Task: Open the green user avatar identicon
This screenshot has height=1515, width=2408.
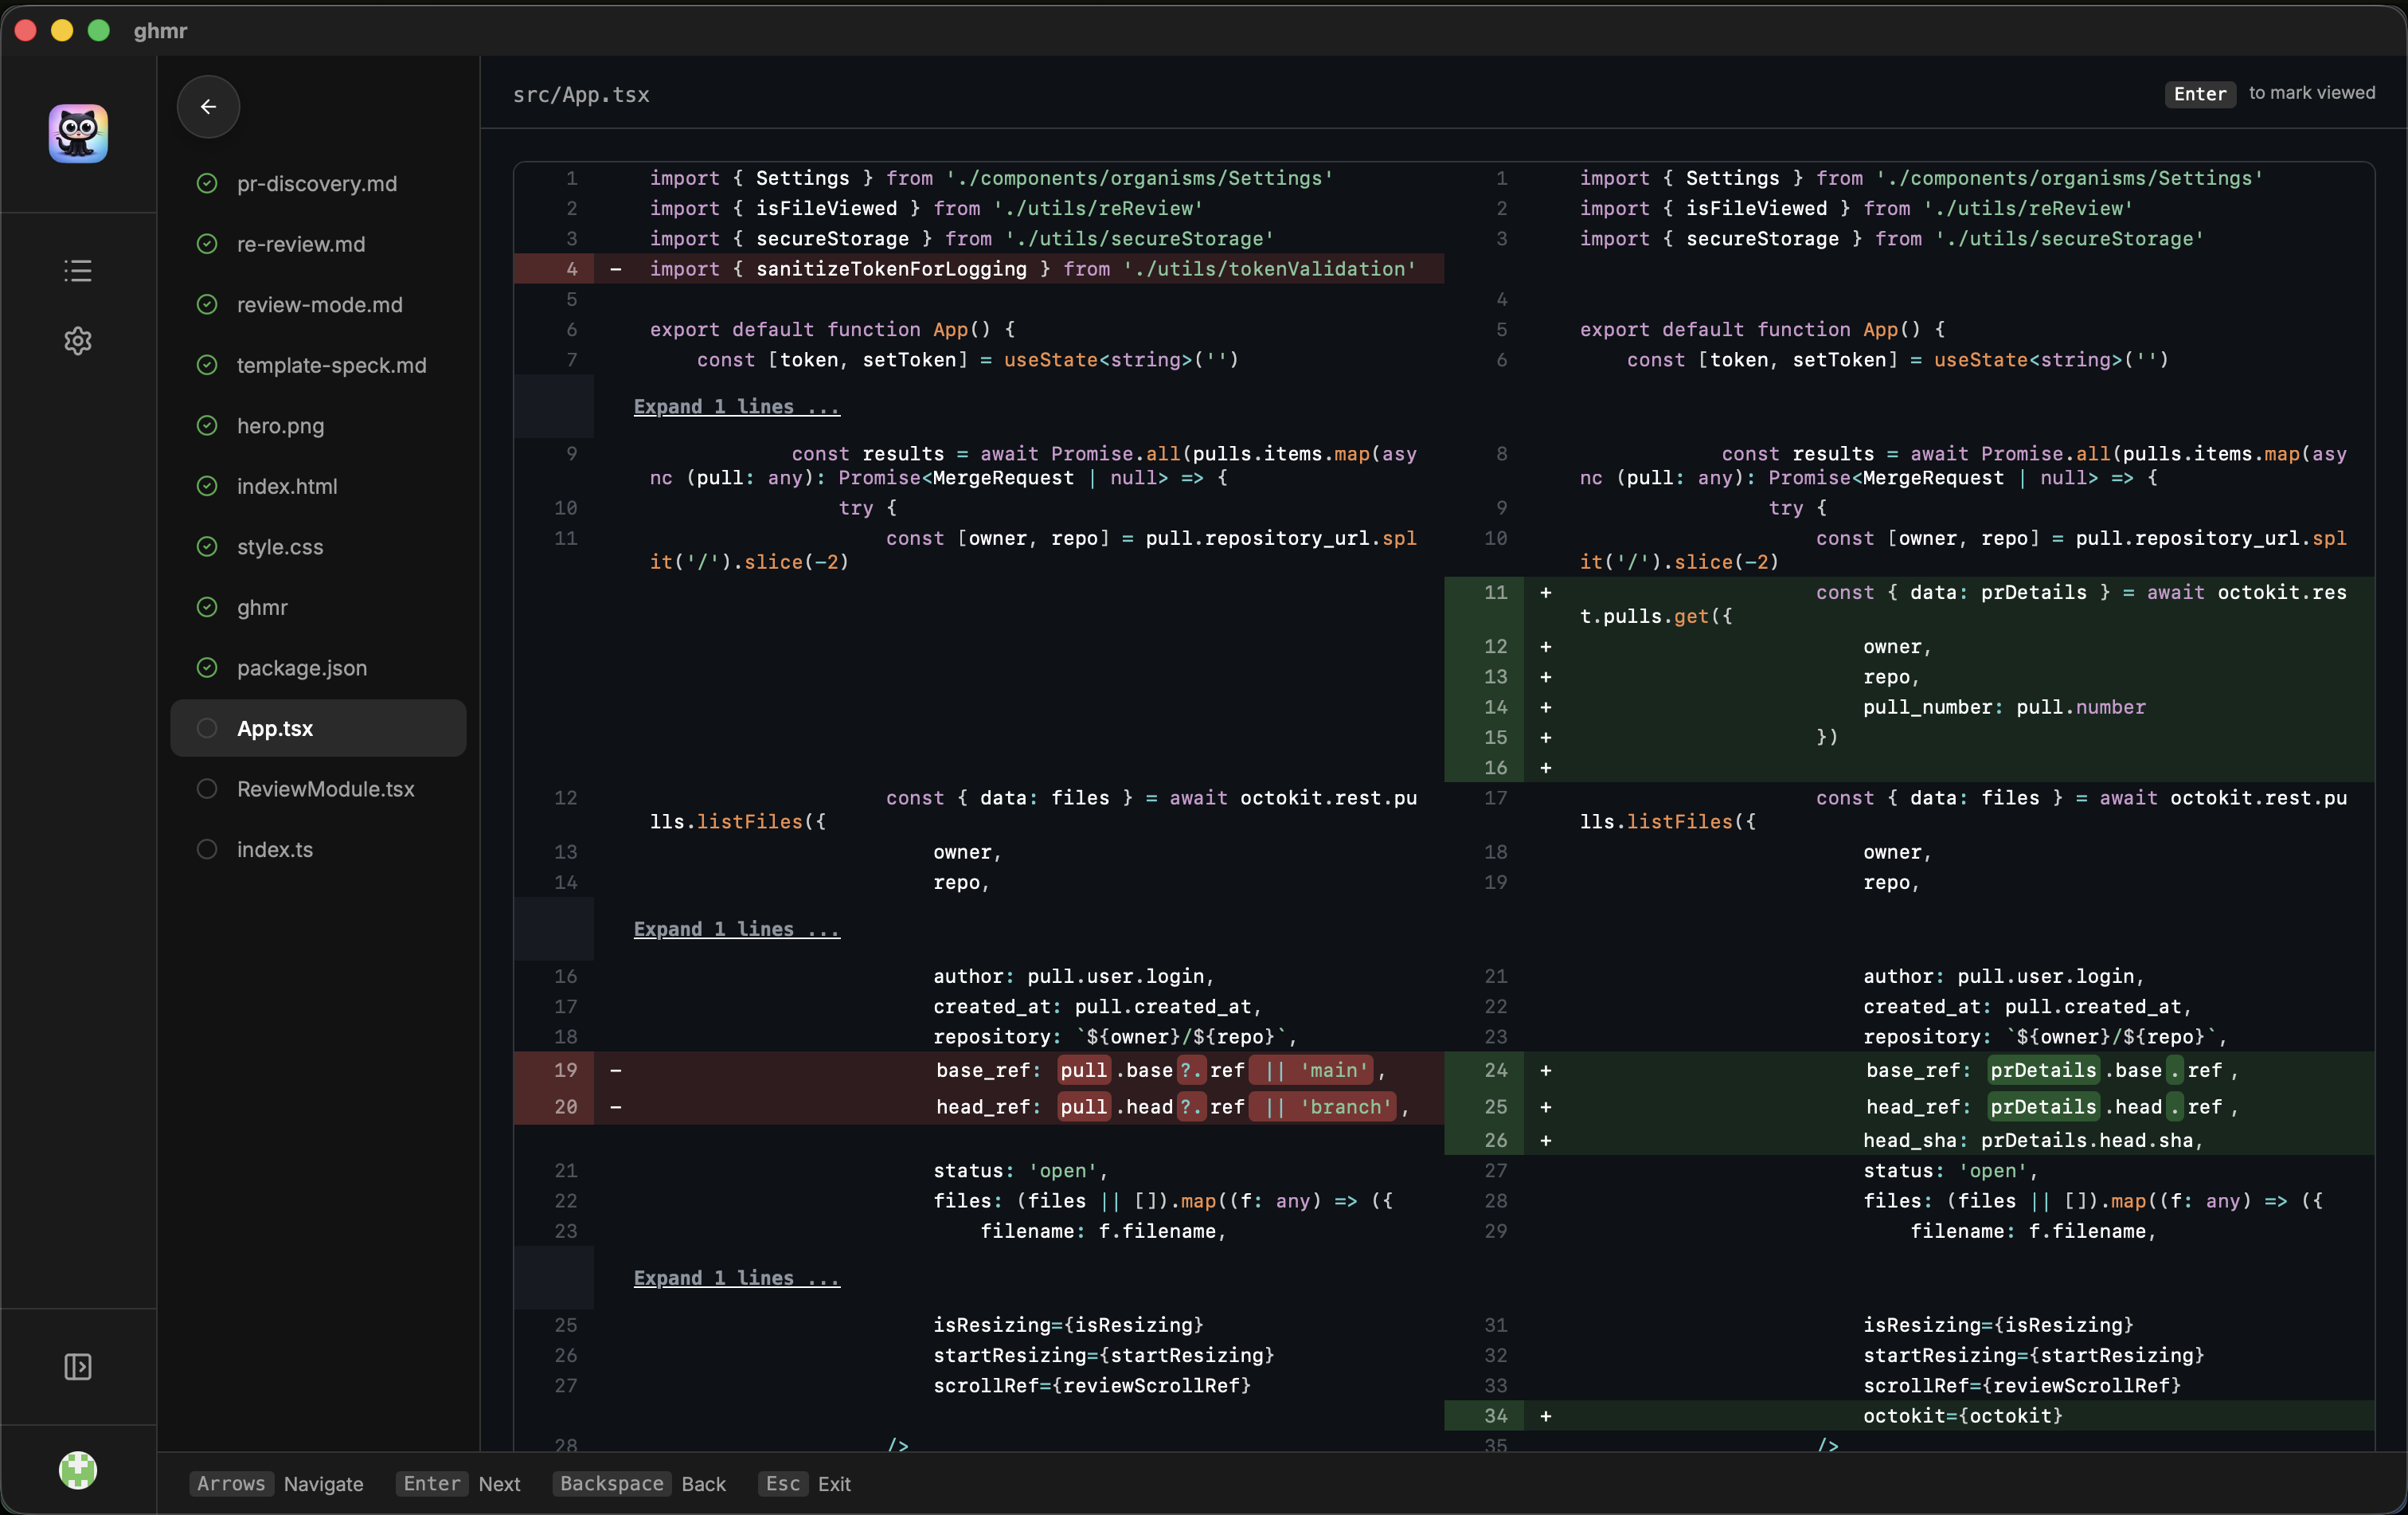Action: click(78, 1471)
